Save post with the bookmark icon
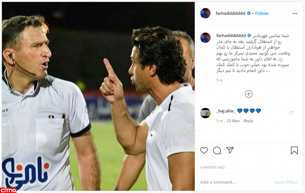This screenshot has width=305, height=193. coord(294,150)
